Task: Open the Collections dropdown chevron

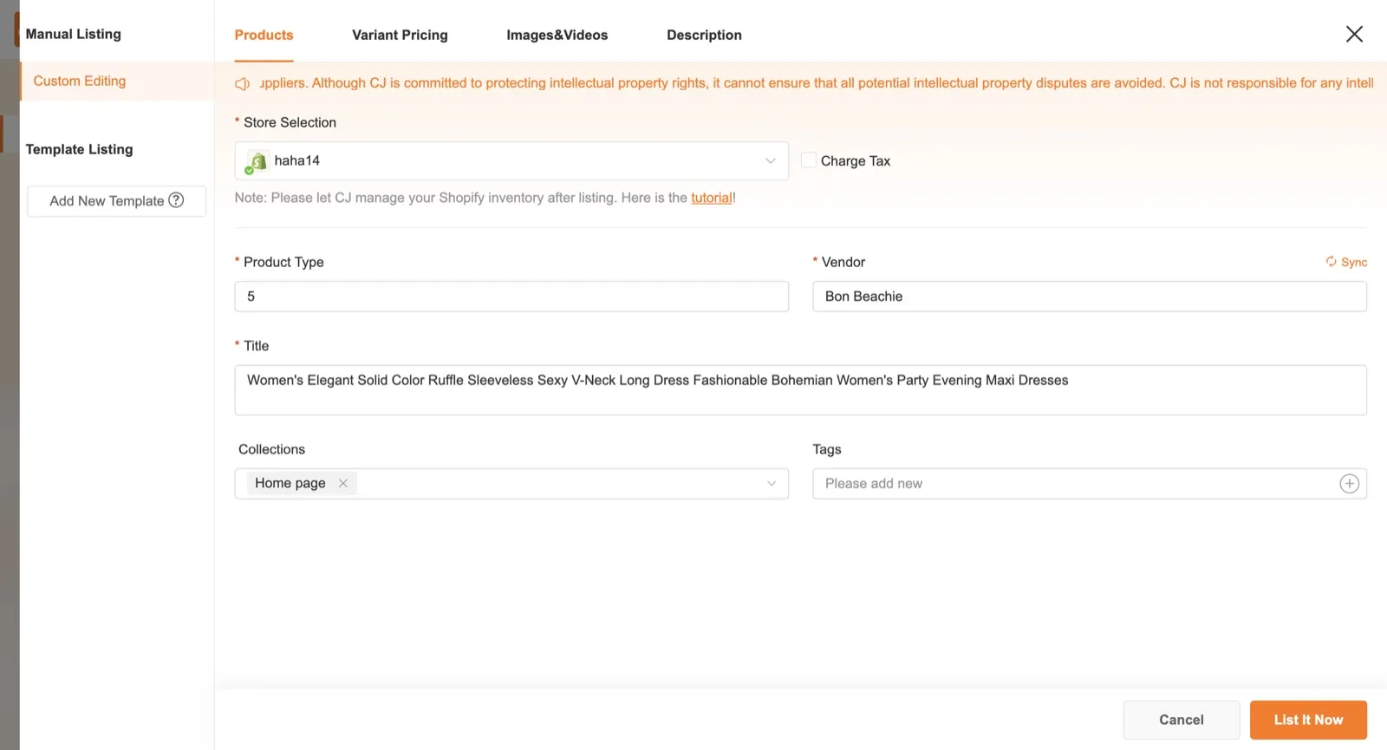Action: tap(771, 484)
